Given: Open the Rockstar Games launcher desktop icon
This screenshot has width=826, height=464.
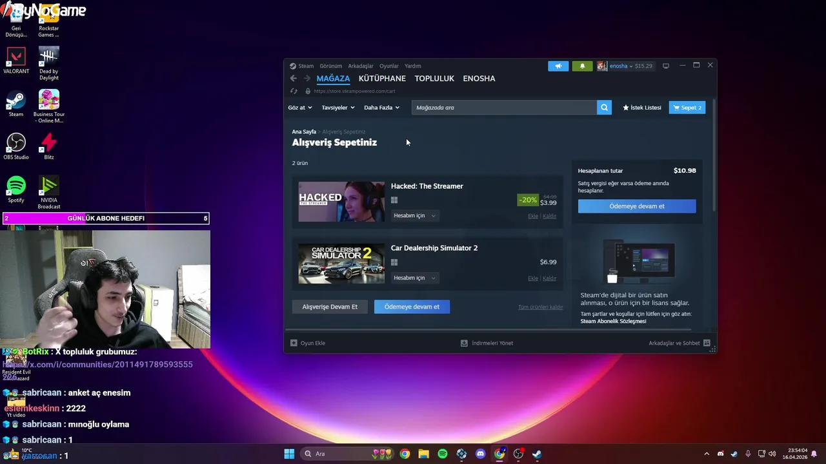Looking at the screenshot, I should click(x=48, y=23).
